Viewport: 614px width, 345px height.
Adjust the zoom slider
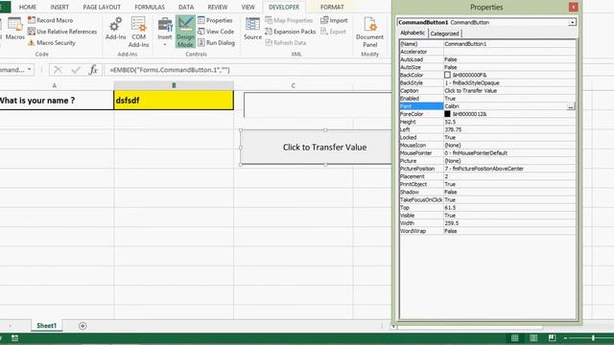(593, 338)
